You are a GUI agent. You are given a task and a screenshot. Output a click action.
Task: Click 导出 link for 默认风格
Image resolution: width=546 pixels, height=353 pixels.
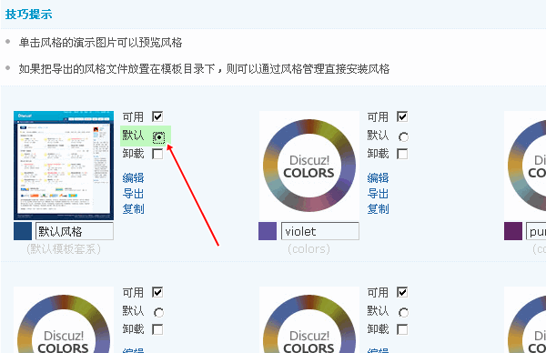tap(133, 194)
